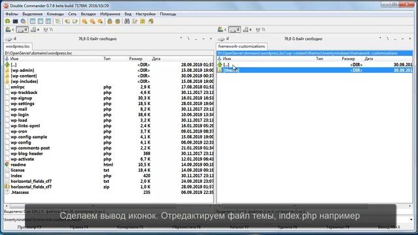Viewport: 418px width, 235px height.
Task: Open file search with the binoculars icon
Action: [x=127, y=22]
